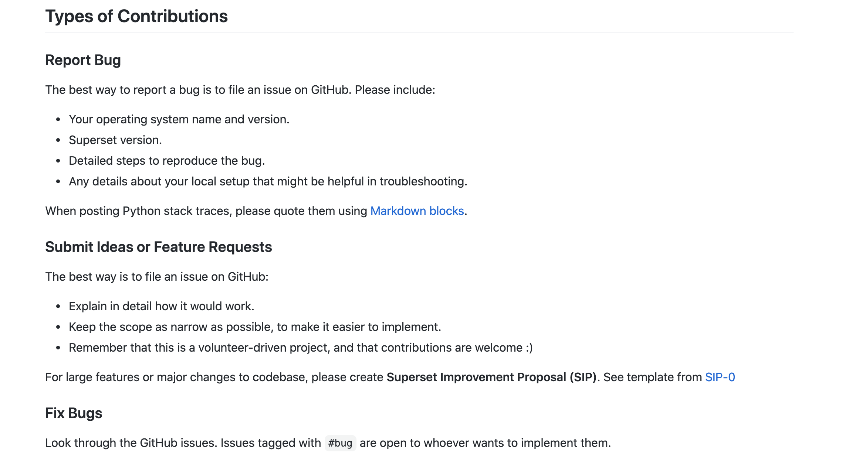Click the 'The best way to report a bug' paragraph
Screen dimensions: 852x458
(240, 90)
